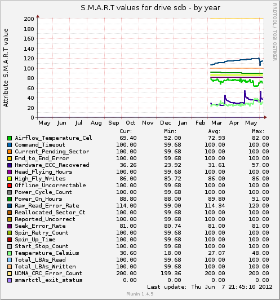Click the Munin 1.4.5 version text
Screen dimensions: 280x300
point(140,294)
